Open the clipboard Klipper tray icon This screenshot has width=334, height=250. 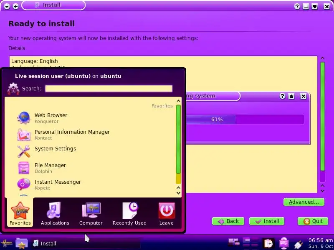tap(268, 243)
